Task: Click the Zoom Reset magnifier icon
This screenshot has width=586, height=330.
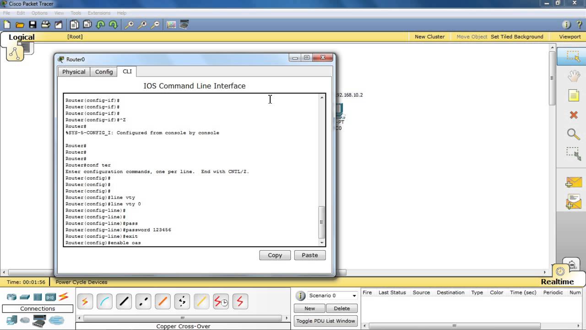Action: 142,25
